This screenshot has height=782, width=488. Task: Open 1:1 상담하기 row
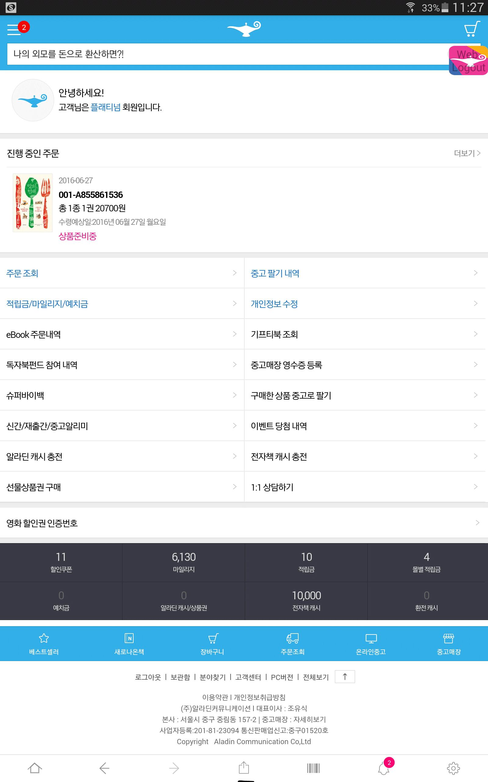tap(365, 487)
